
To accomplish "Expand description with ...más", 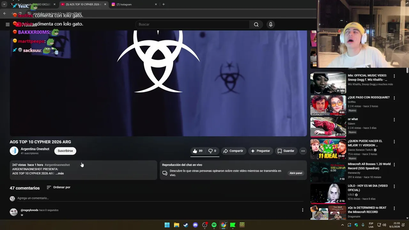I will point(60,173).
